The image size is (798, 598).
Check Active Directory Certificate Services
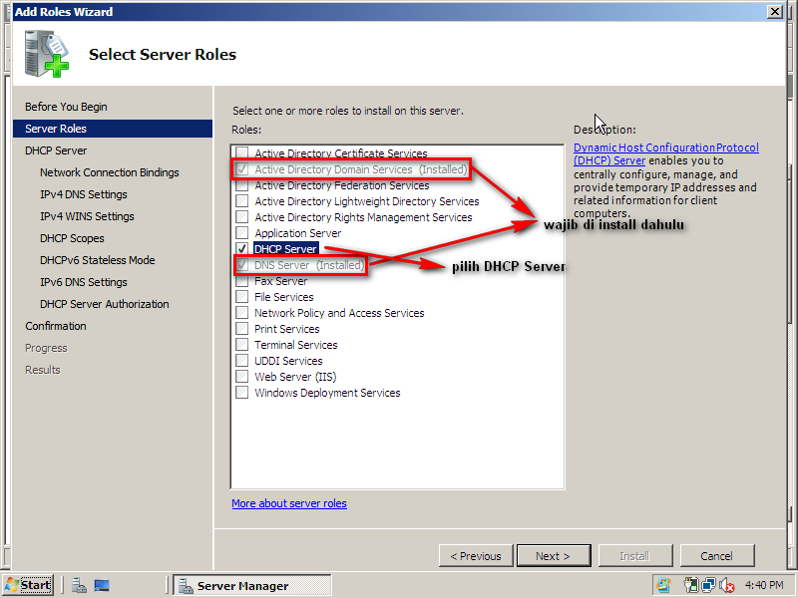coord(241,153)
